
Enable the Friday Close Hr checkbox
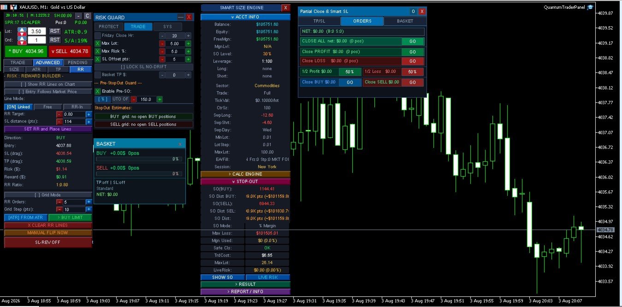97,35
